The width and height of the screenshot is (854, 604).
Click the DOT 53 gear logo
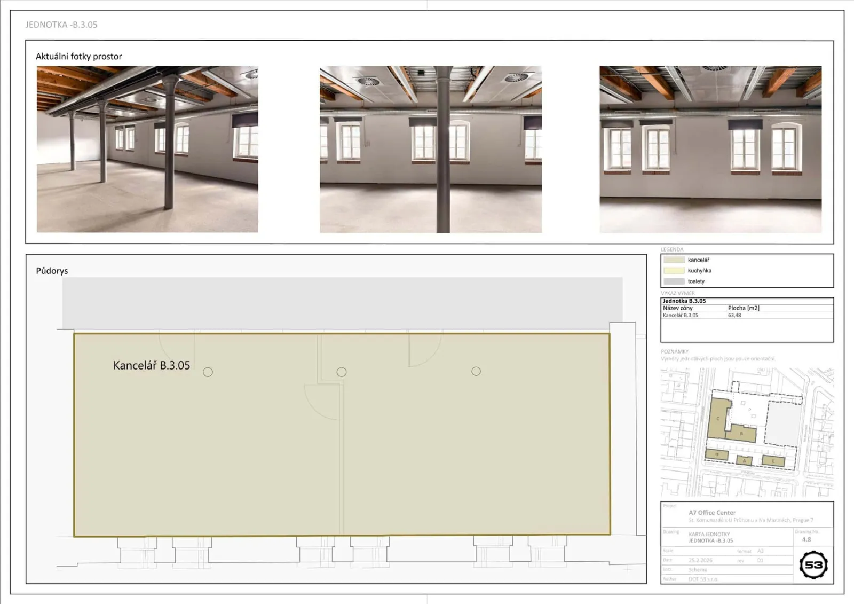pyautogui.click(x=813, y=564)
